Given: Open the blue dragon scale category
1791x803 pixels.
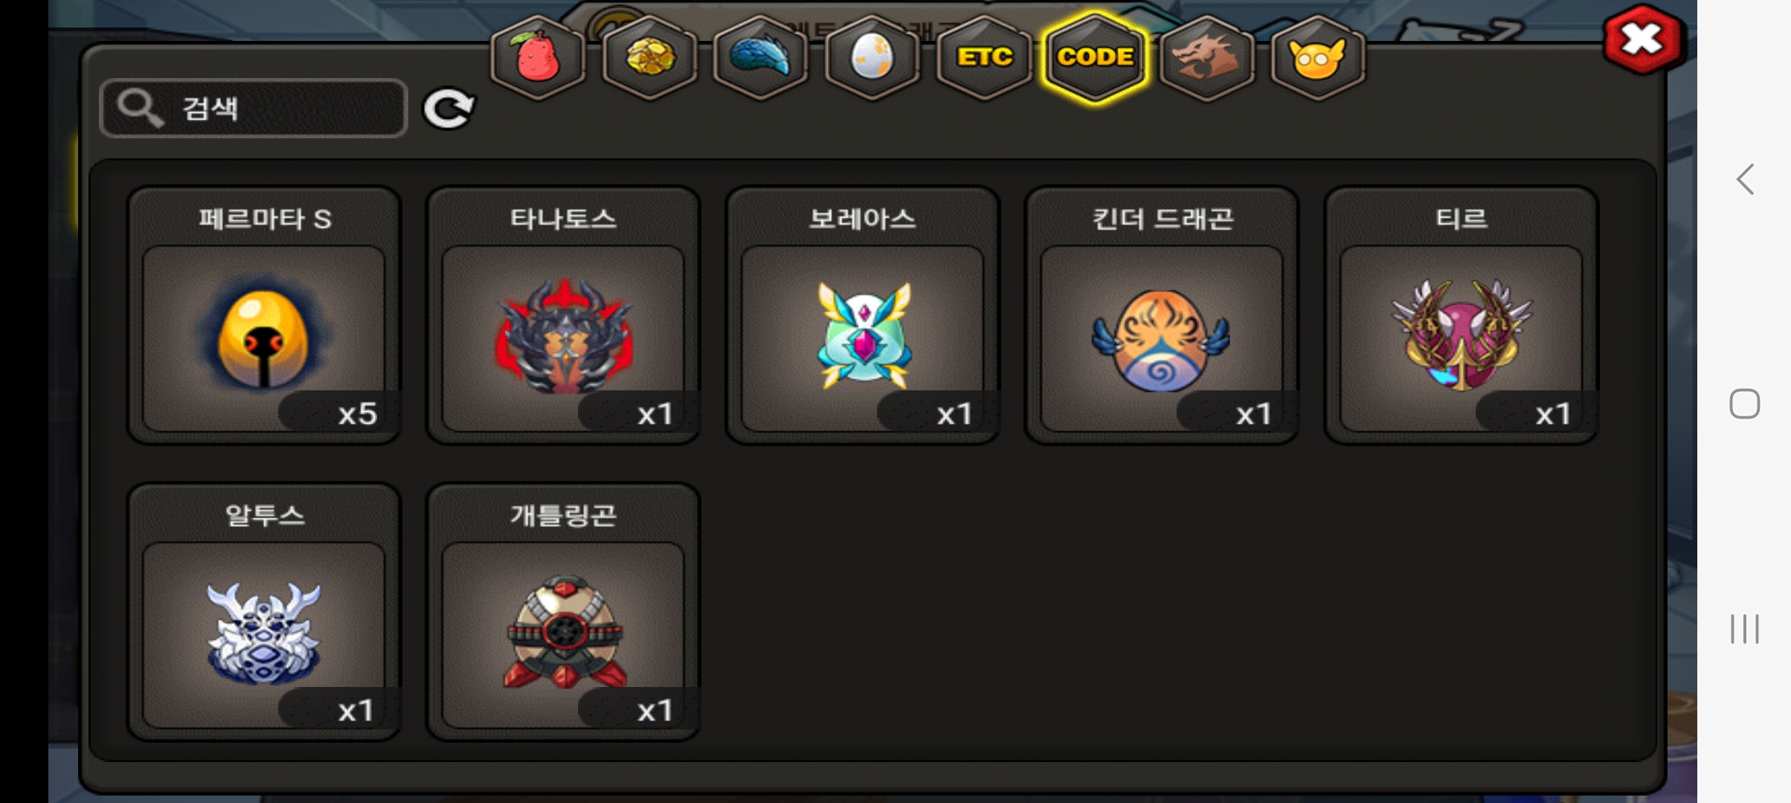Looking at the screenshot, I should 760,58.
